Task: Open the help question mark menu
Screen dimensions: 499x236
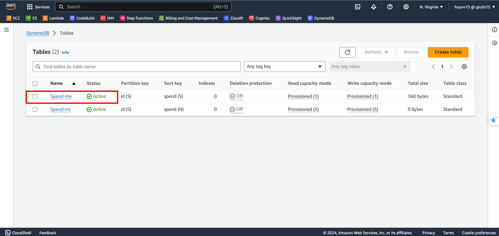Action: click(x=390, y=7)
